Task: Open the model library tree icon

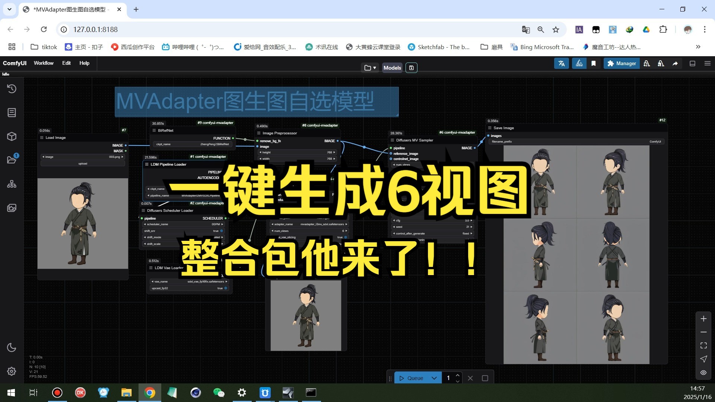Action: (12, 184)
